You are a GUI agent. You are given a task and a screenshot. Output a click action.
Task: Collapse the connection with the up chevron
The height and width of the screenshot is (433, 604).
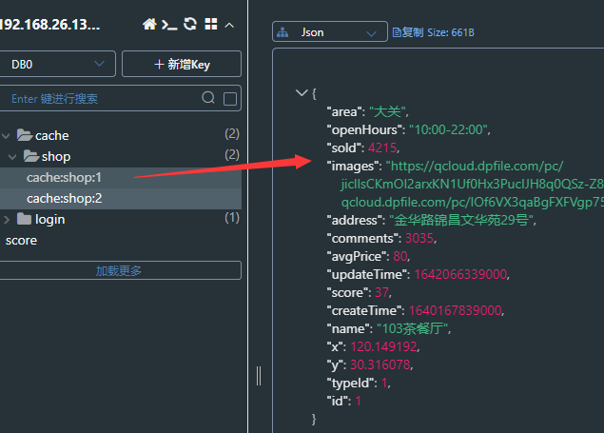point(229,26)
